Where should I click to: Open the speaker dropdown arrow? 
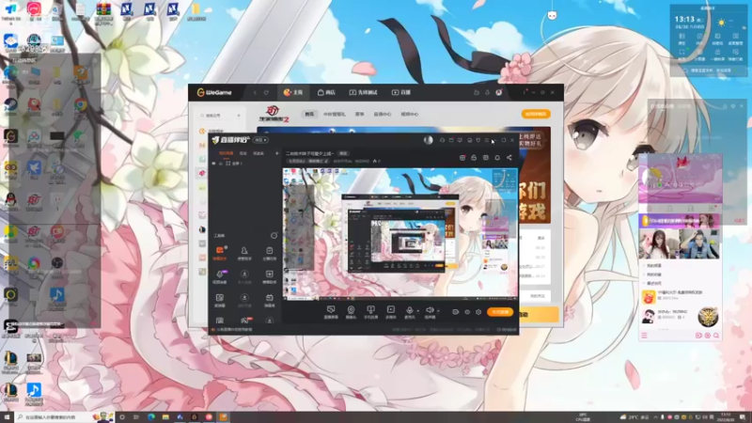(438, 311)
